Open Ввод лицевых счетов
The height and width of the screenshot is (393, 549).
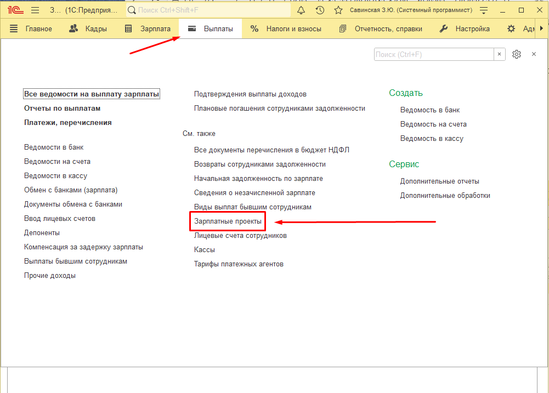[60, 218]
